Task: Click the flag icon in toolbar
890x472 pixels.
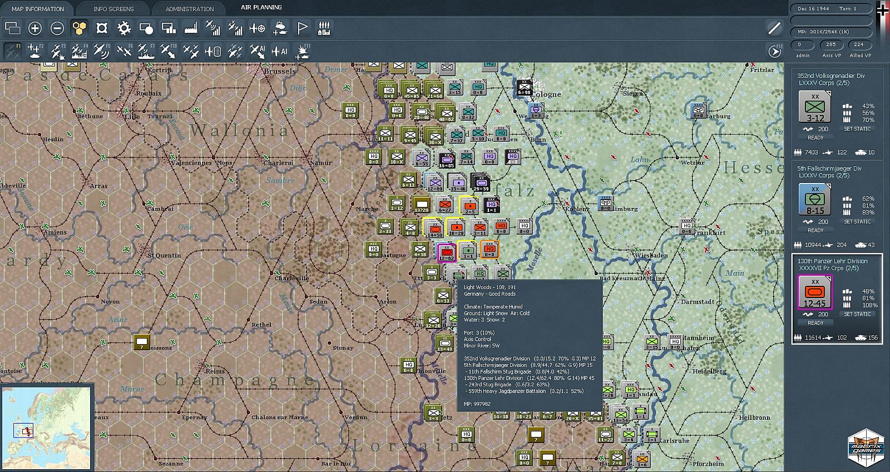Action: [x=302, y=28]
